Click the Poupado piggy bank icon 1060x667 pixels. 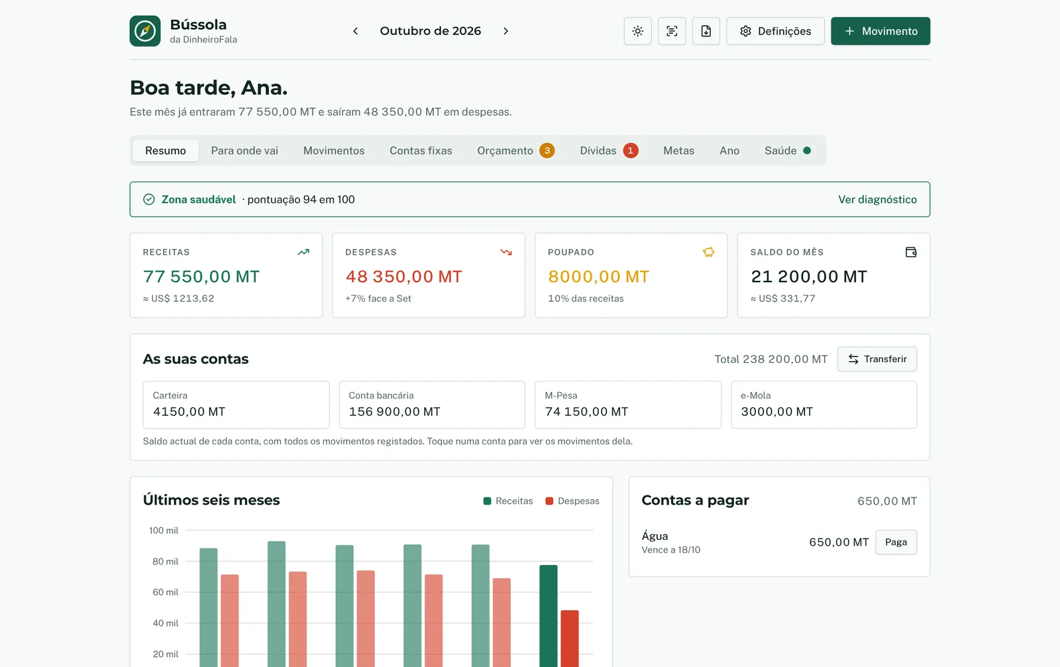coord(708,252)
